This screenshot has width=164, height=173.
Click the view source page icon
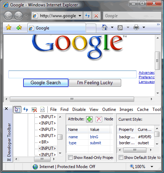coord(42,109)
